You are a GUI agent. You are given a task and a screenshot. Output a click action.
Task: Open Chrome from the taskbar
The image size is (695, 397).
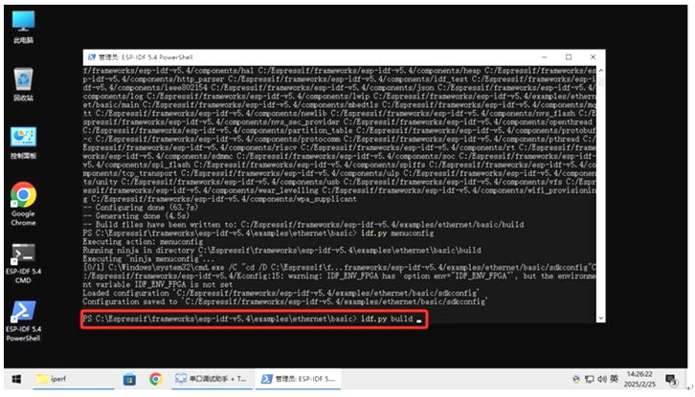click(156, 379)
